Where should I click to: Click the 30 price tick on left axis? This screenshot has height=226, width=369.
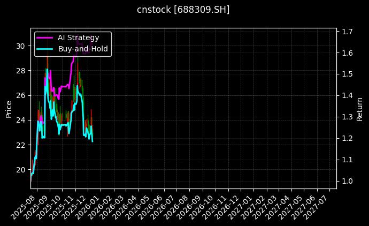tap(20, 46)
